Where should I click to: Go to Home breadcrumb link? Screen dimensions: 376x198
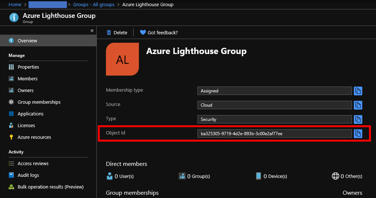click(15, 5)
